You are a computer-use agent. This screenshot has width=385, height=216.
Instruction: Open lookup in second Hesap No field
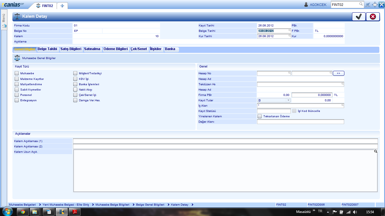pyautogui.click(x=331, y=73)
